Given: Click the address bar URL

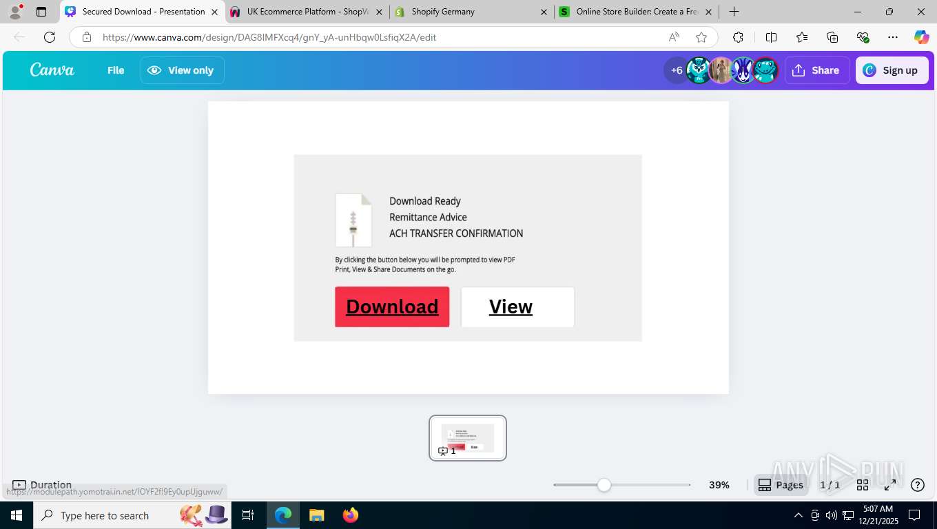Looking at the screenshot, I should point(269,37).
